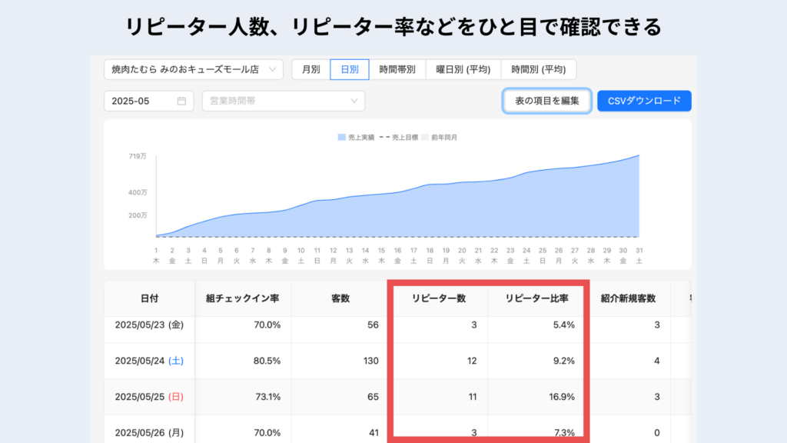Select the 時間別 (平均) tab
This screenshot has height=443, width=787.
click(538, 70)
